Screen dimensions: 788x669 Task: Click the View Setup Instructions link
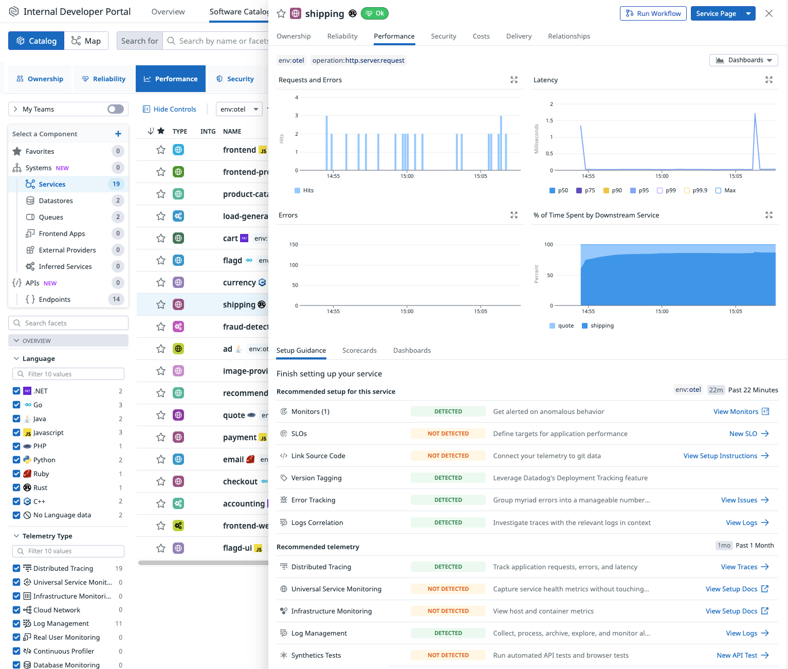coord(726,456)
